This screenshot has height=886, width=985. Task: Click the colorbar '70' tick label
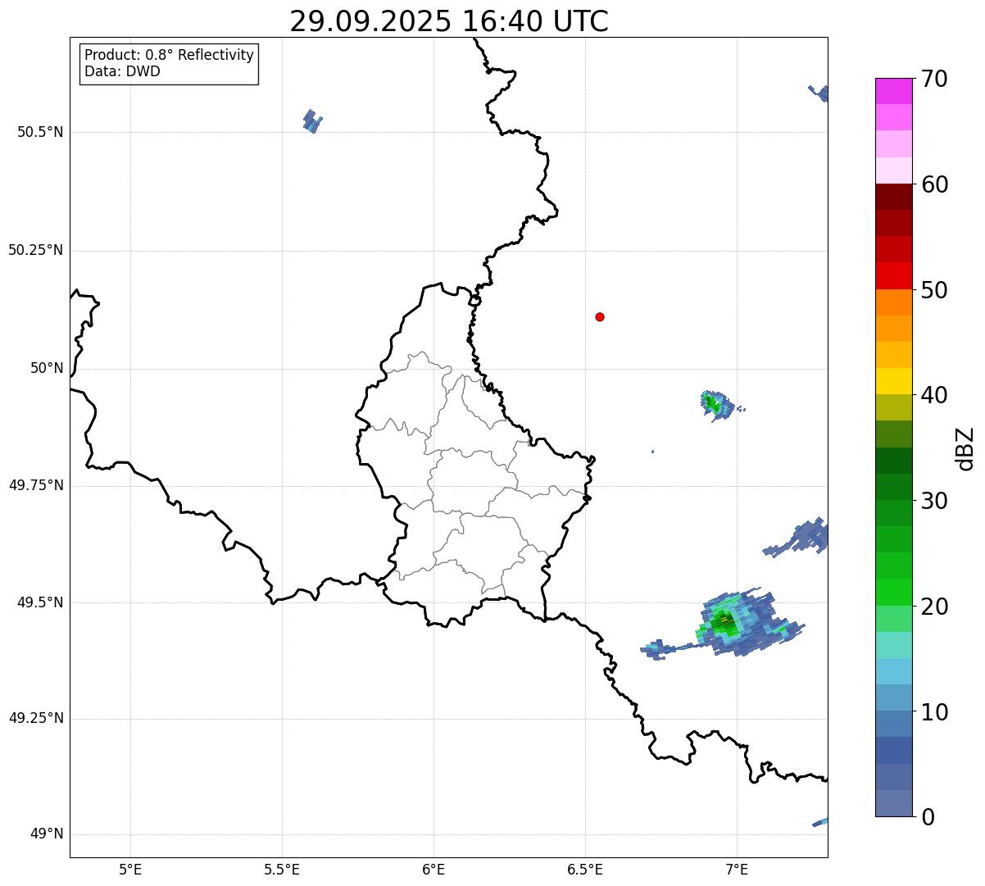[x=934, y=79]
